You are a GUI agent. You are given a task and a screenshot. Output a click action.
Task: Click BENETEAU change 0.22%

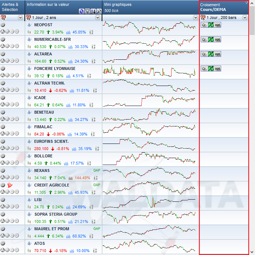60,119
